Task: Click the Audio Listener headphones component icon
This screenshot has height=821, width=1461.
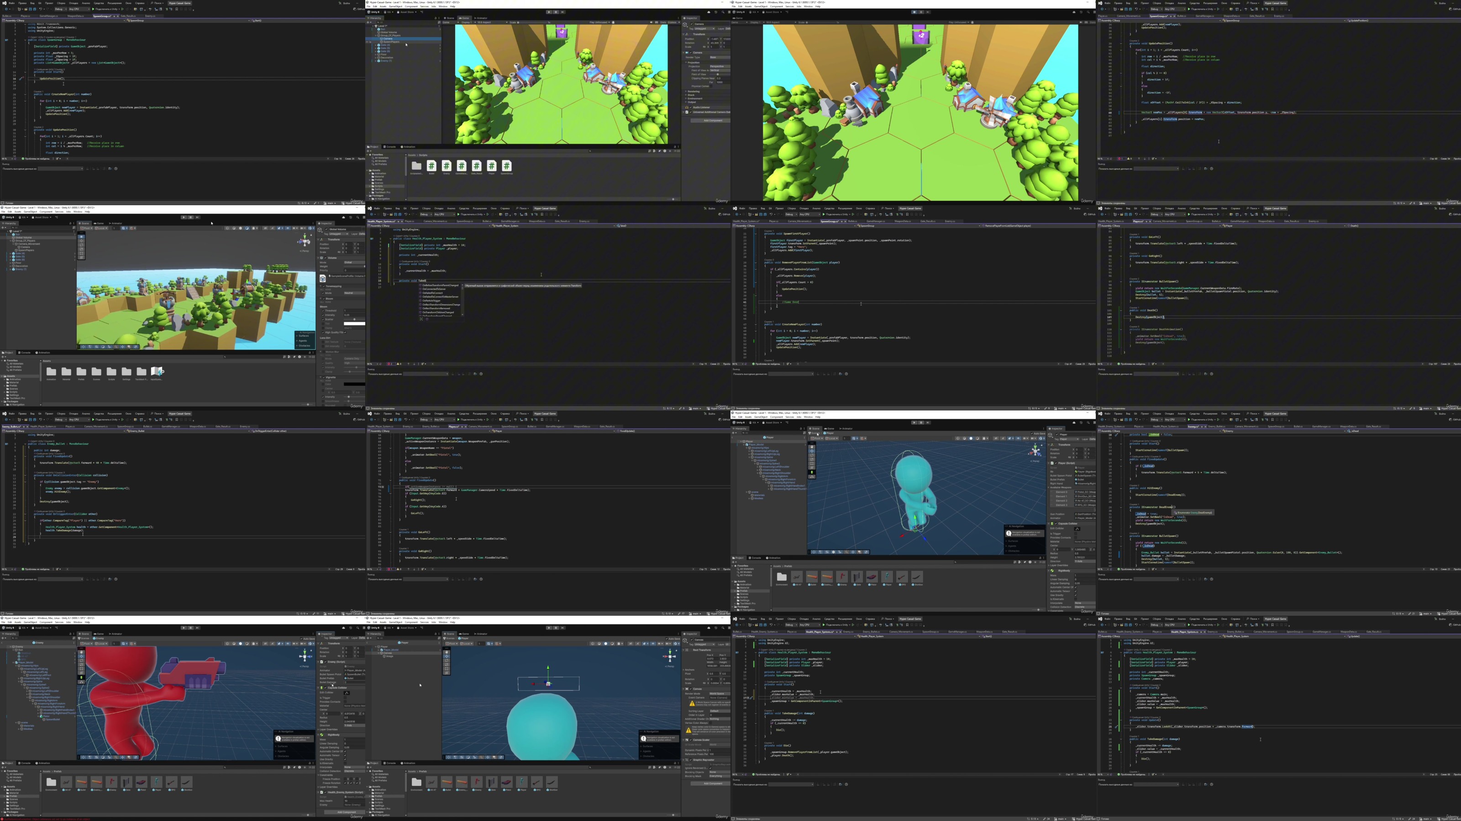Action: tap(688, 107)
